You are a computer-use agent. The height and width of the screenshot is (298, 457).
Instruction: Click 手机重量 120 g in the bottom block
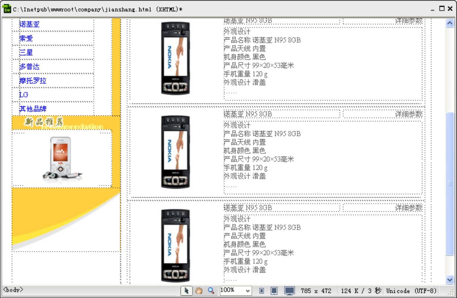pos(245,261)
